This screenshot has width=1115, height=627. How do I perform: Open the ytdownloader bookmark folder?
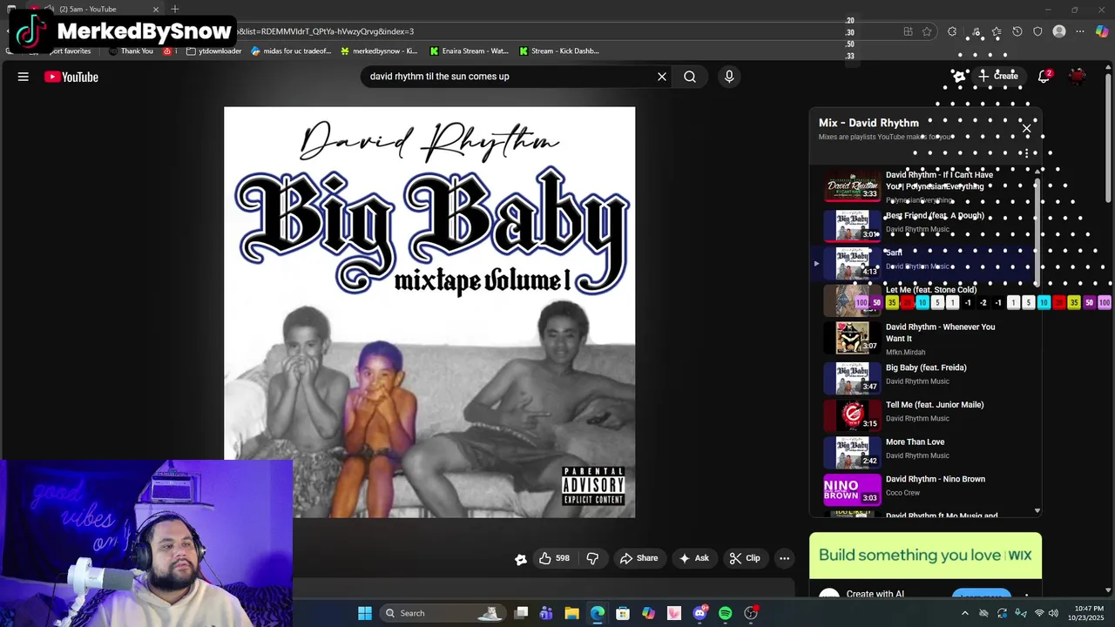point(213,51)
